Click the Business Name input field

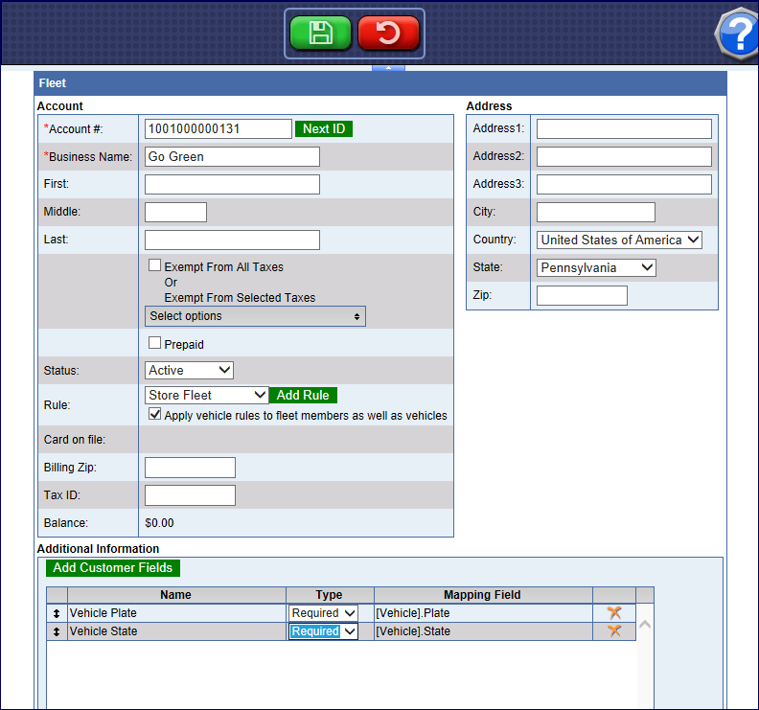232,157
